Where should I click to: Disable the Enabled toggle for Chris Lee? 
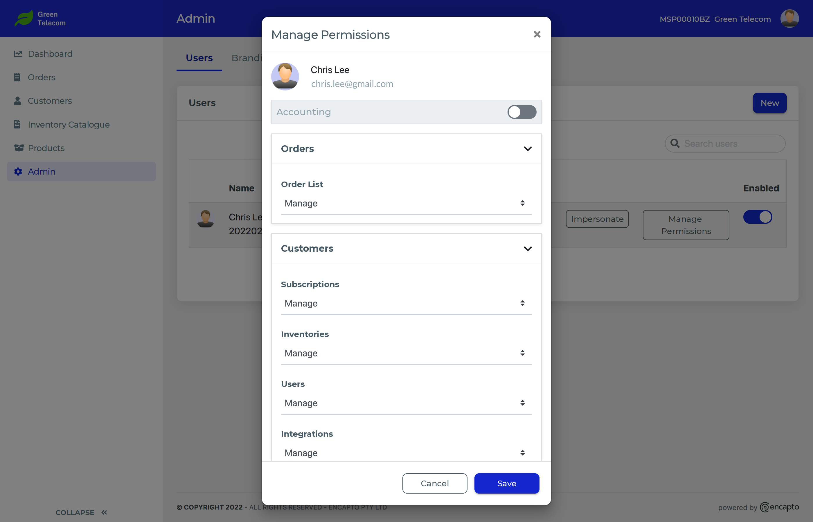point(757,217)
